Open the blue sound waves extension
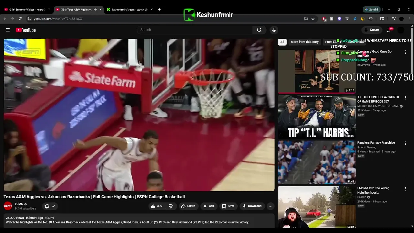The image size is (414, 233). pos(355,19)
